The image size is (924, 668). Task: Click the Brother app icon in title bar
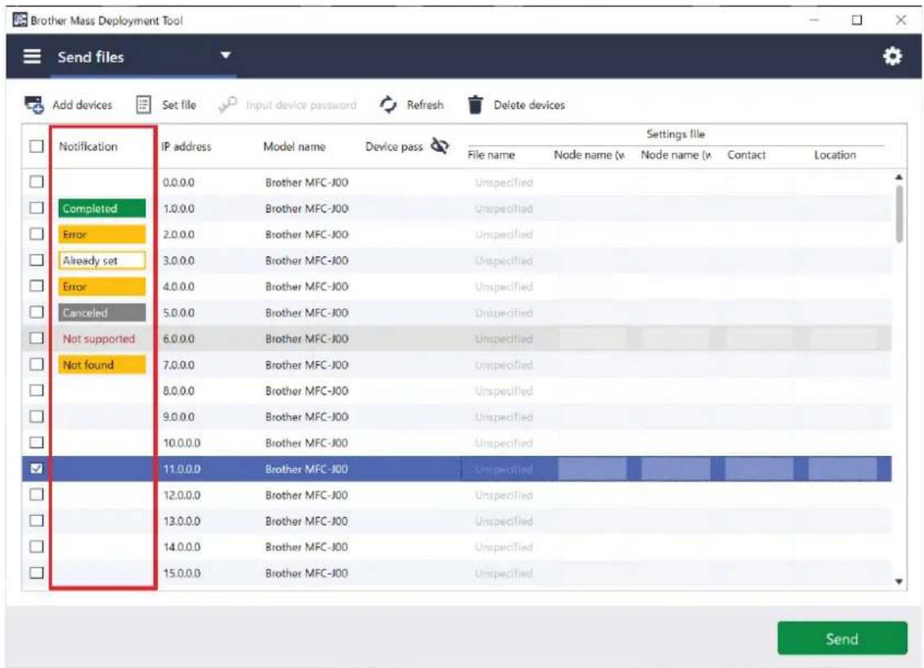point(20,20)
